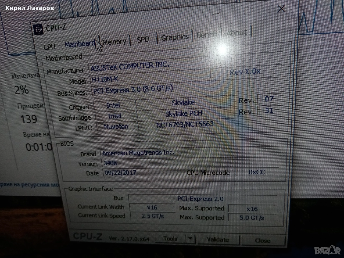This screenshot has width=344, height=258.
Task: Click the Manufacturer field showing ASUSTeK
Action: (x=148, y=67)
